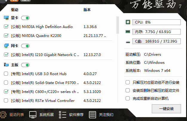Click the monitor icon for 系统拓展
The height and width of the screenshot is (121, 187).
click(33, 114)
